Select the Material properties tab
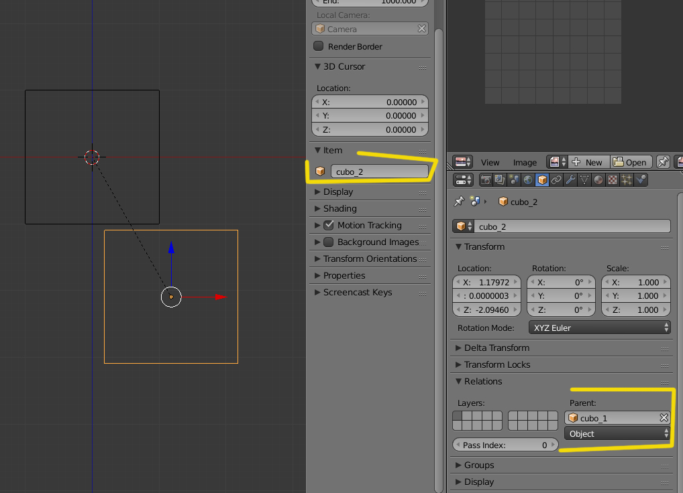The image size is (683, 493). click(598, 180)
